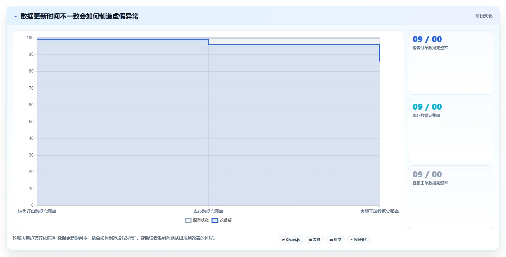Click x-axis label 销售订单数据完整率
This screenshot has width=506, height=257.
[37, 211]
